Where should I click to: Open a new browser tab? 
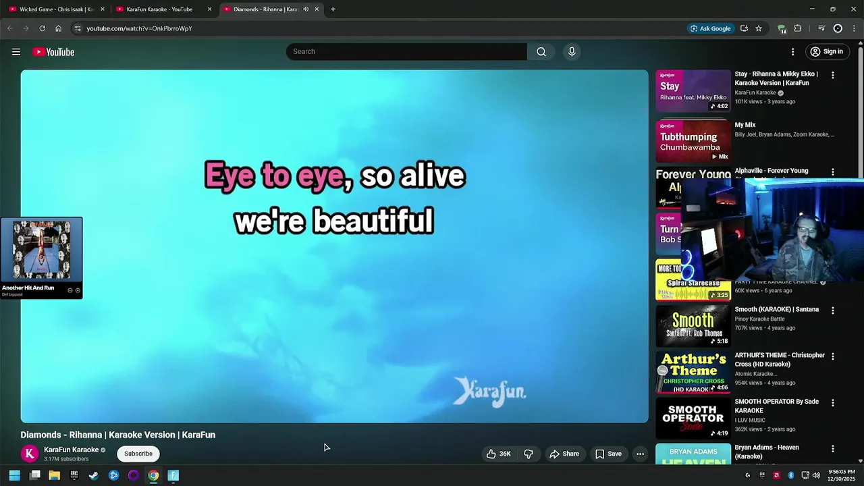333,9
